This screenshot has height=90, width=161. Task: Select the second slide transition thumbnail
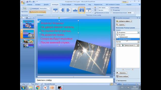click(x=62, y=10)
